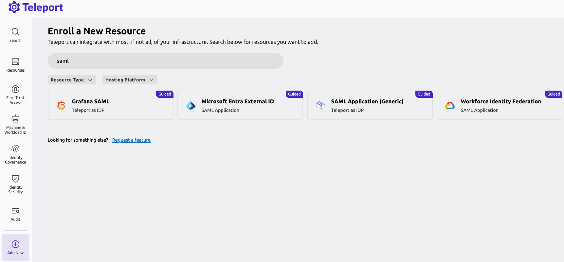Open Identity Security shield icon
This screenshot has width=564, height=262.
[x=15, y=179]
